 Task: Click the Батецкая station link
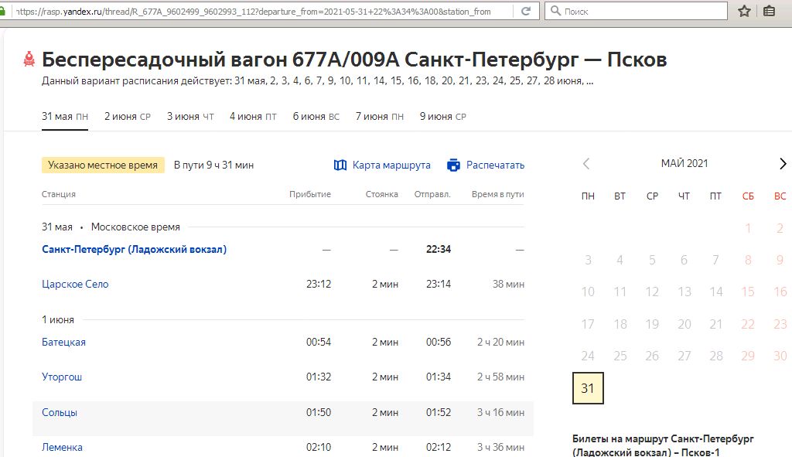(x=63, y=342)
